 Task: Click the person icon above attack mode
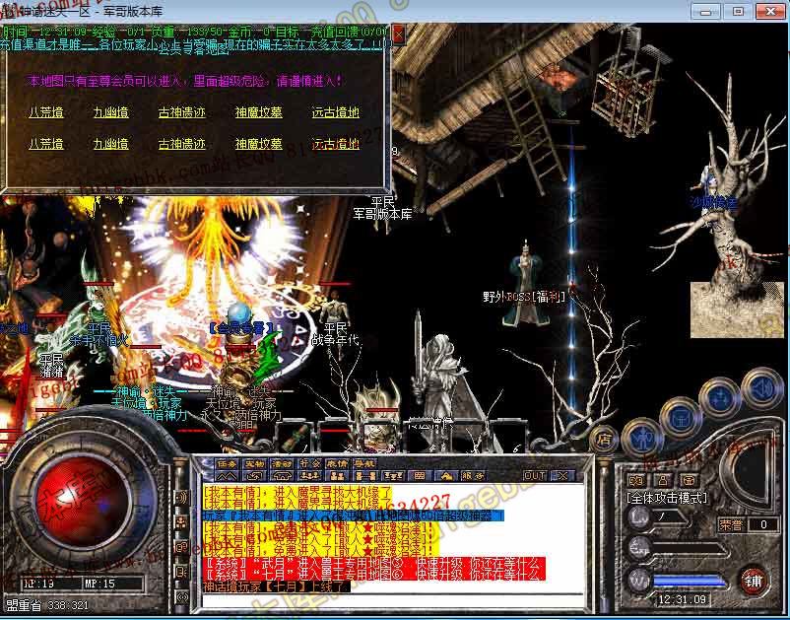[663, 480]
